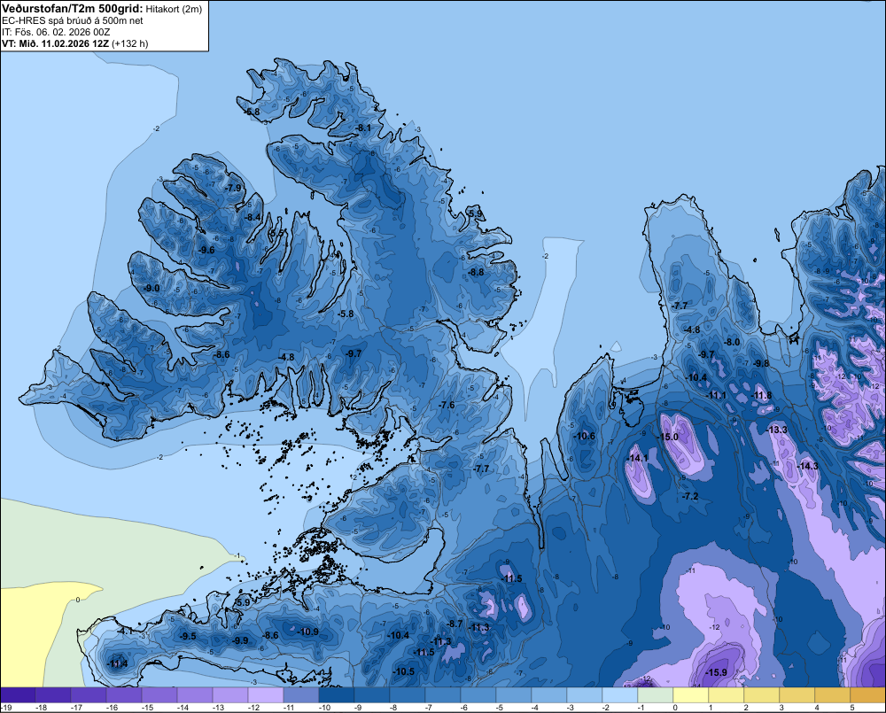Click the -10.6 temperature label
This screenshot has width=886, height=713.
point(584,436)
